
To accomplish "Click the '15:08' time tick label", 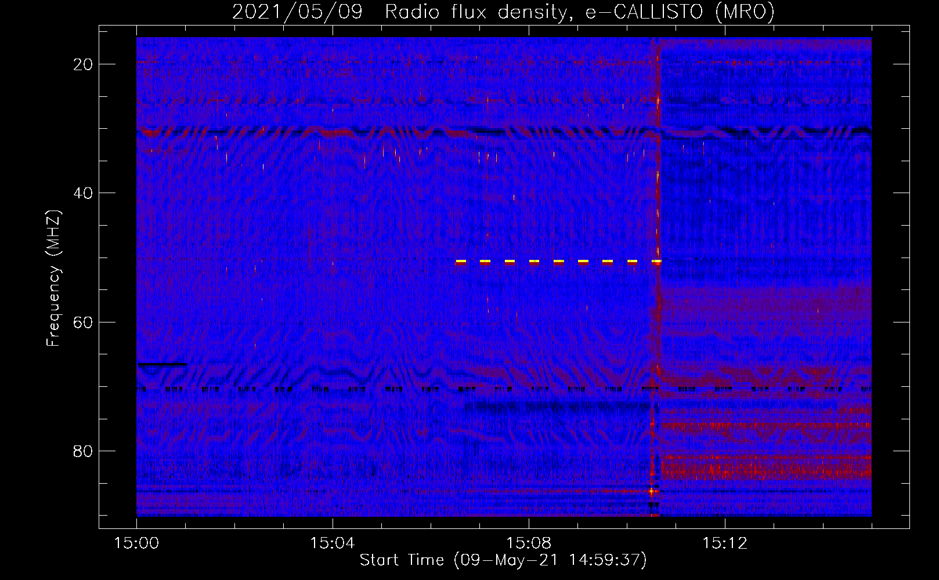I will (528, 543).
